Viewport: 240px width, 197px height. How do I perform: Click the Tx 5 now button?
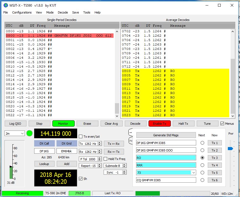[215, 173]
